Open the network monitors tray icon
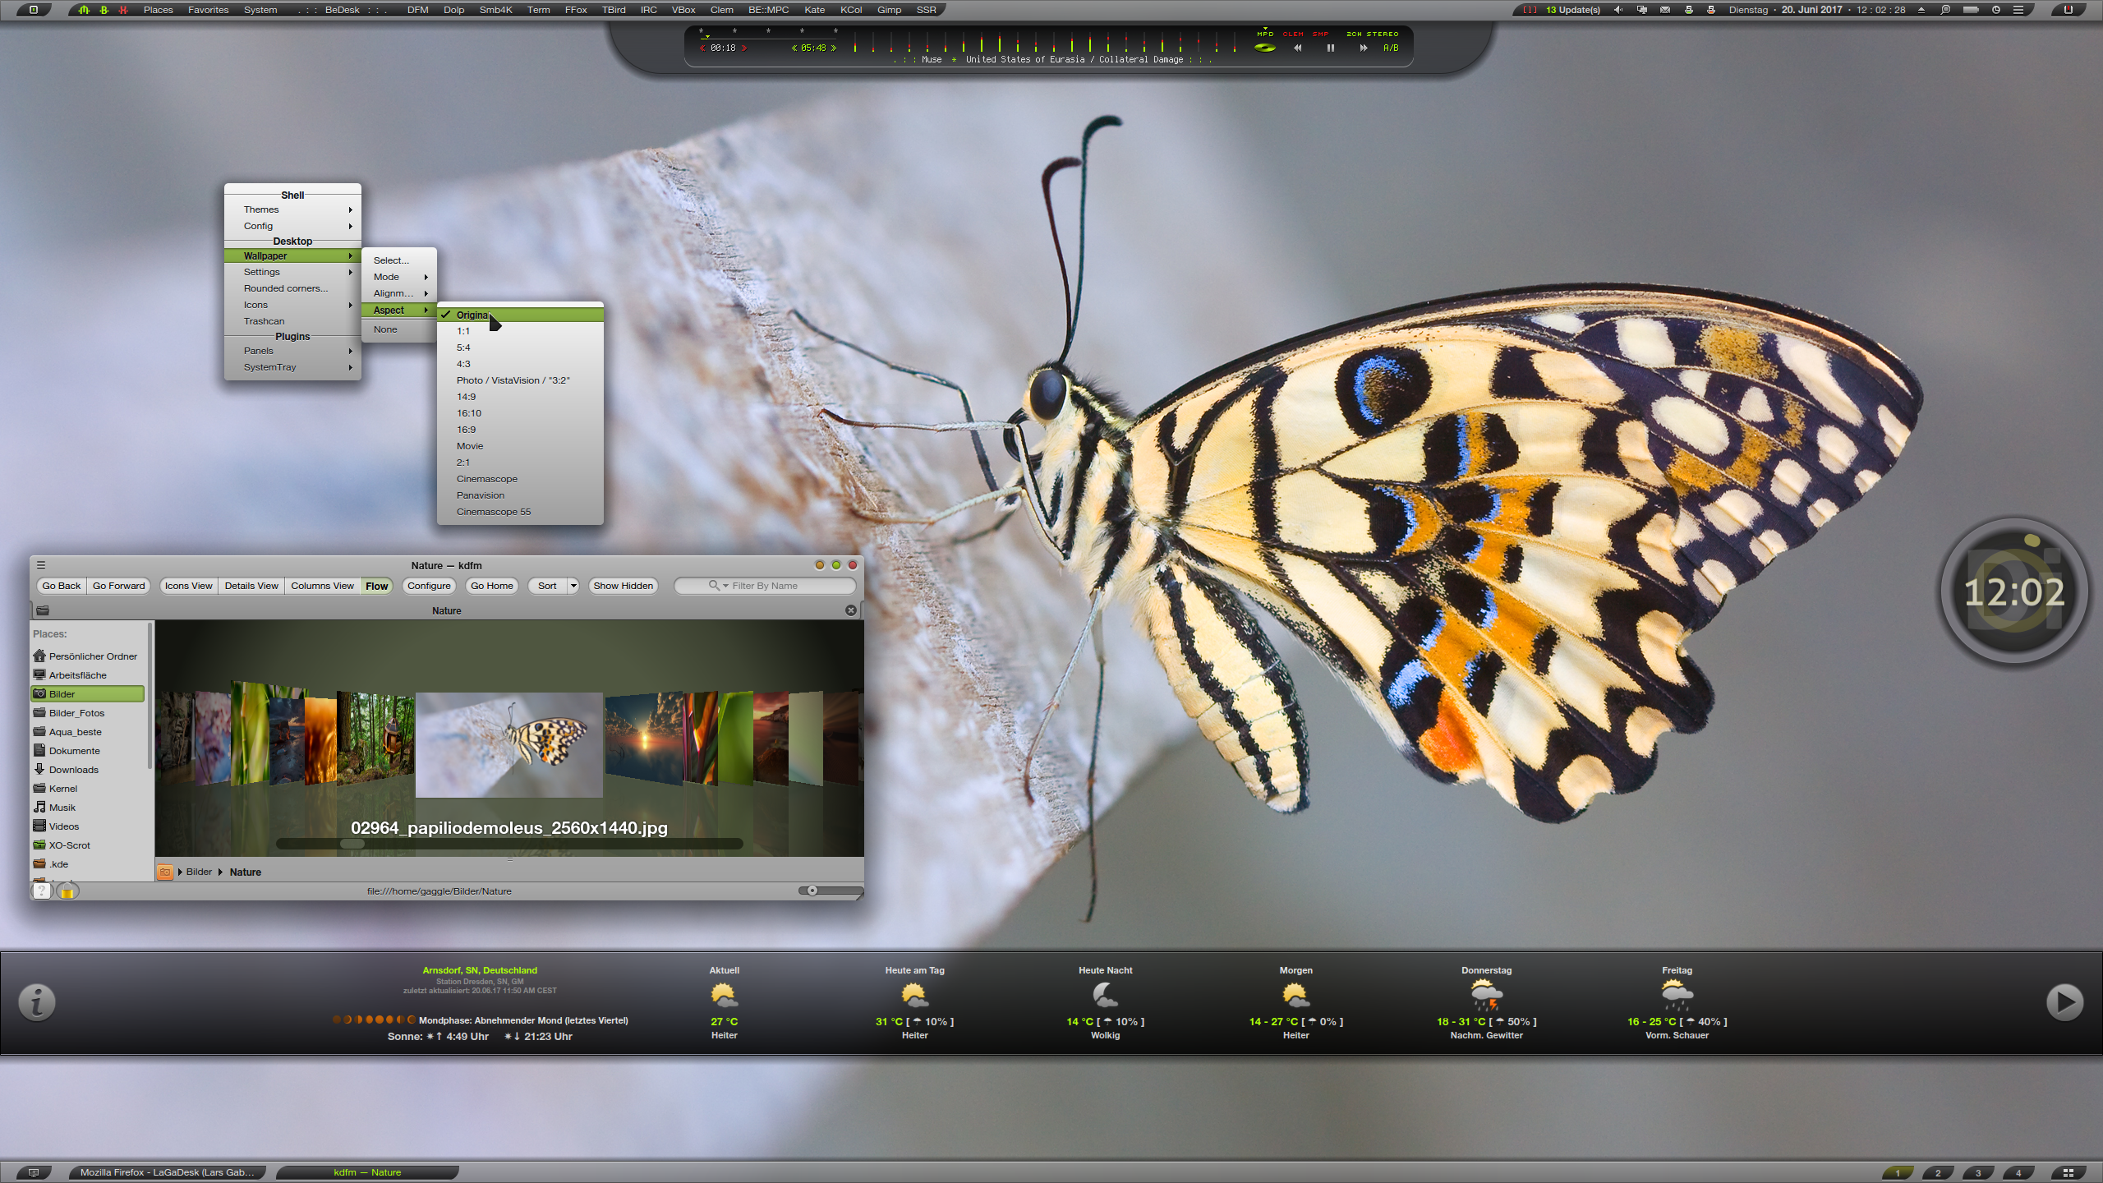 pos(1641,10)
